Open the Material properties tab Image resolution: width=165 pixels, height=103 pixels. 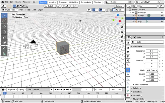click(128, 95)
